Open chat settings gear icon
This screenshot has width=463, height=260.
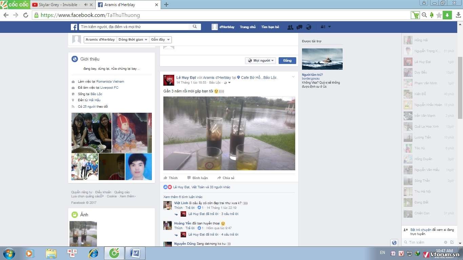(446, 242)
